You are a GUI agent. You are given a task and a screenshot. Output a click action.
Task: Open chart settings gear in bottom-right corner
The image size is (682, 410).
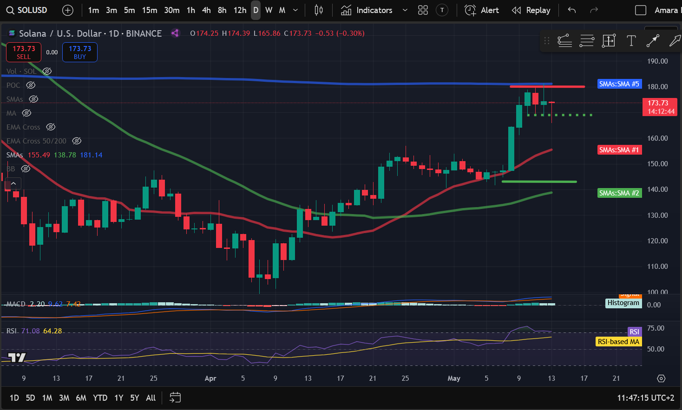[661, 378]
